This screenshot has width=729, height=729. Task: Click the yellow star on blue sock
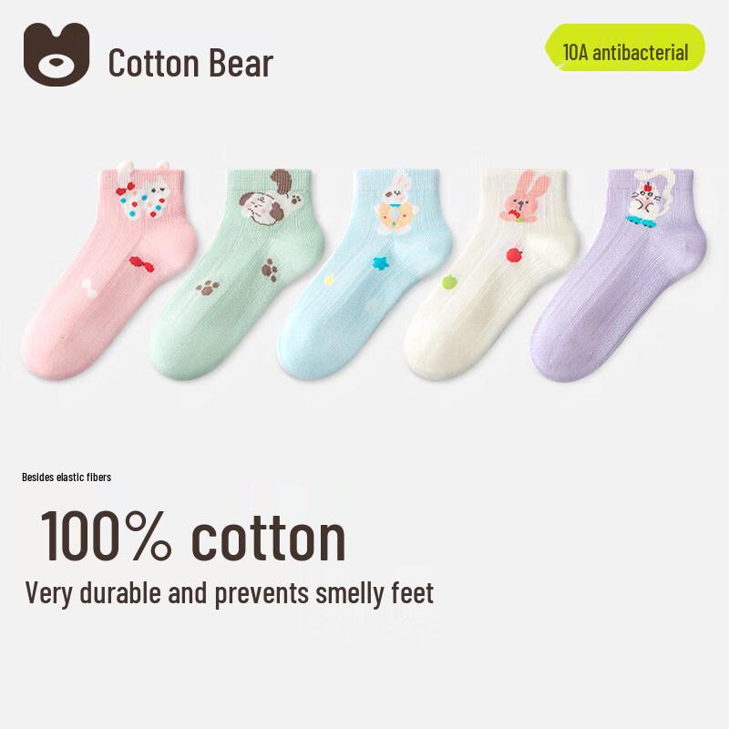(x=329, y=281)
